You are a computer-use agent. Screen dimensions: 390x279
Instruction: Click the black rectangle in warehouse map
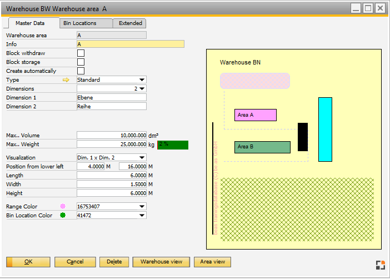tap(302, 137)
